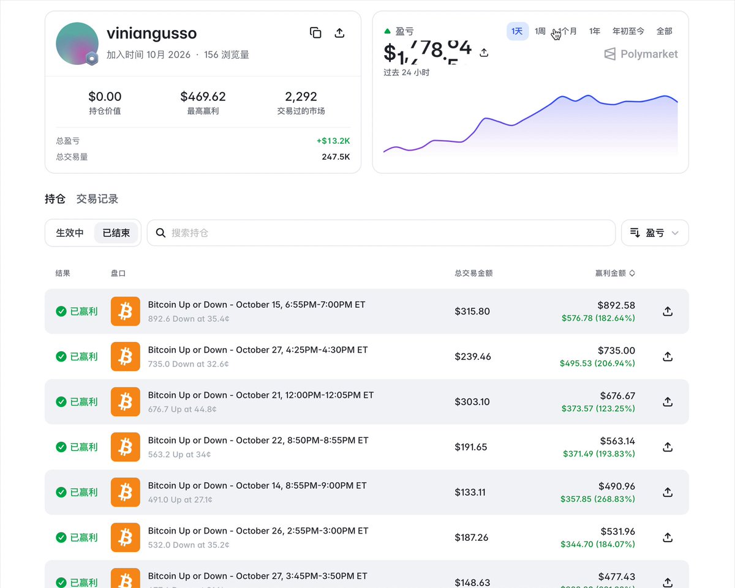The height and width of the screenshot is (588, 735).
Task: Click the 563.2 Up at 34¢ detail
Action: pos(179,455)
